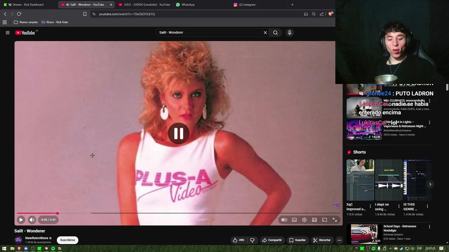The image size is (449, 252).
Task: Seek on the video progress bar
Action: coord(178,213)
